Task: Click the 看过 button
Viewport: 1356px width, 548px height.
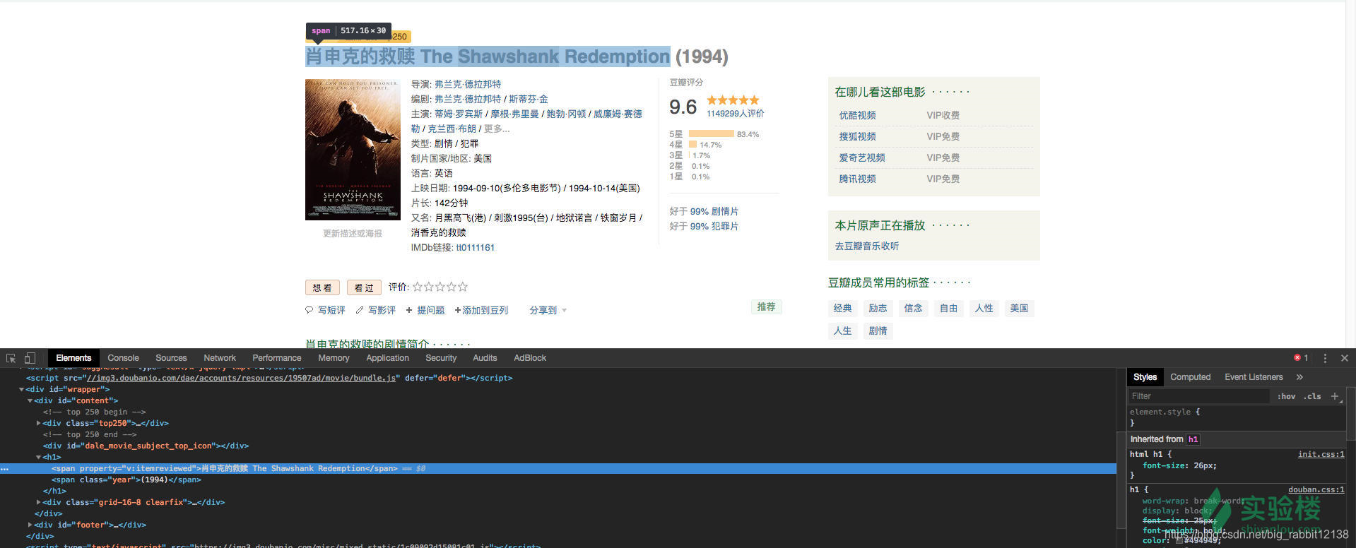Action: (364, 287)
